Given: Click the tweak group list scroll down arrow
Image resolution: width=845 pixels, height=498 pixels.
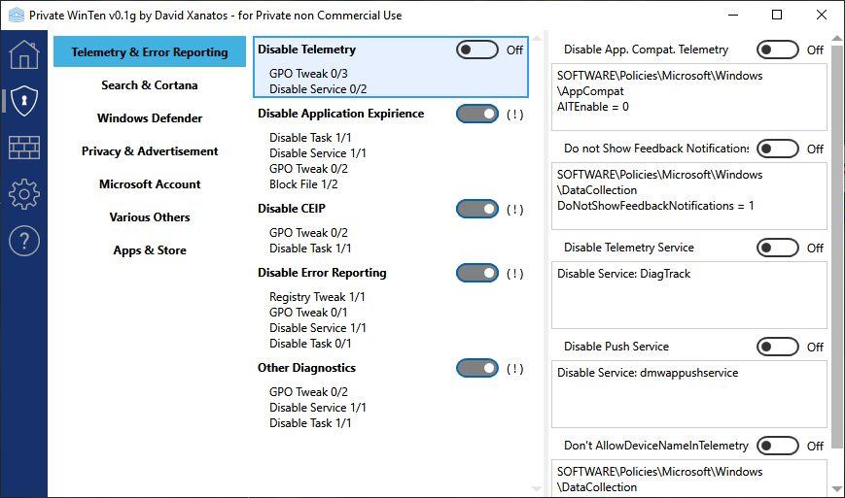Looking at the screenshot, I should (x=537, y=489).
